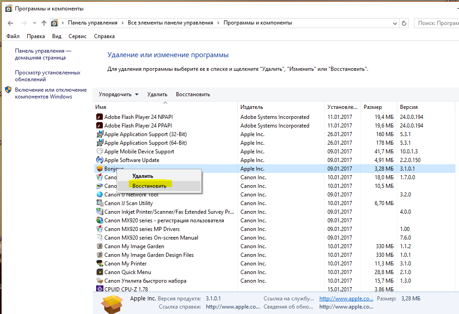The height and width of the screenshot is (314, 459).
Task: Choose Удалить in the context menu
Action: coord(159,176)
